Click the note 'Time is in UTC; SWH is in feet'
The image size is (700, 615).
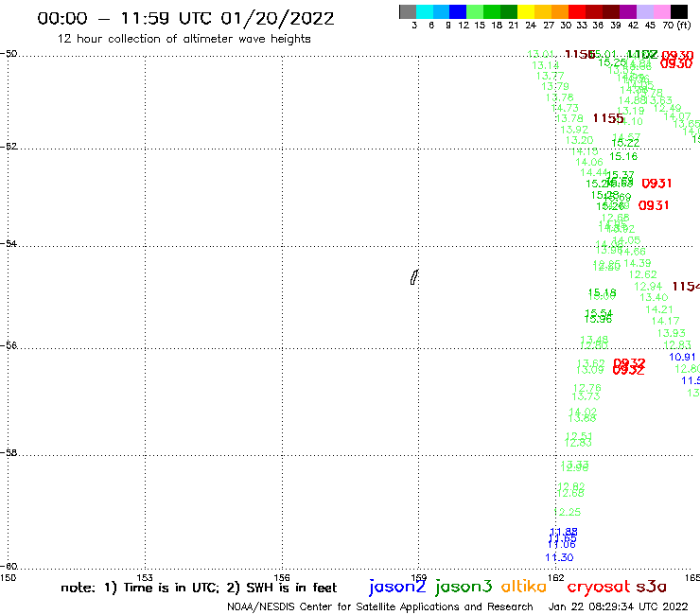(199, 588)
